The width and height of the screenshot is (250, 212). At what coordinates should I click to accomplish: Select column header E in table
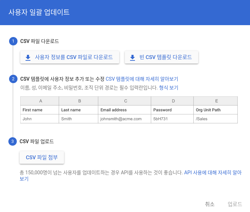tap(216, 101)
